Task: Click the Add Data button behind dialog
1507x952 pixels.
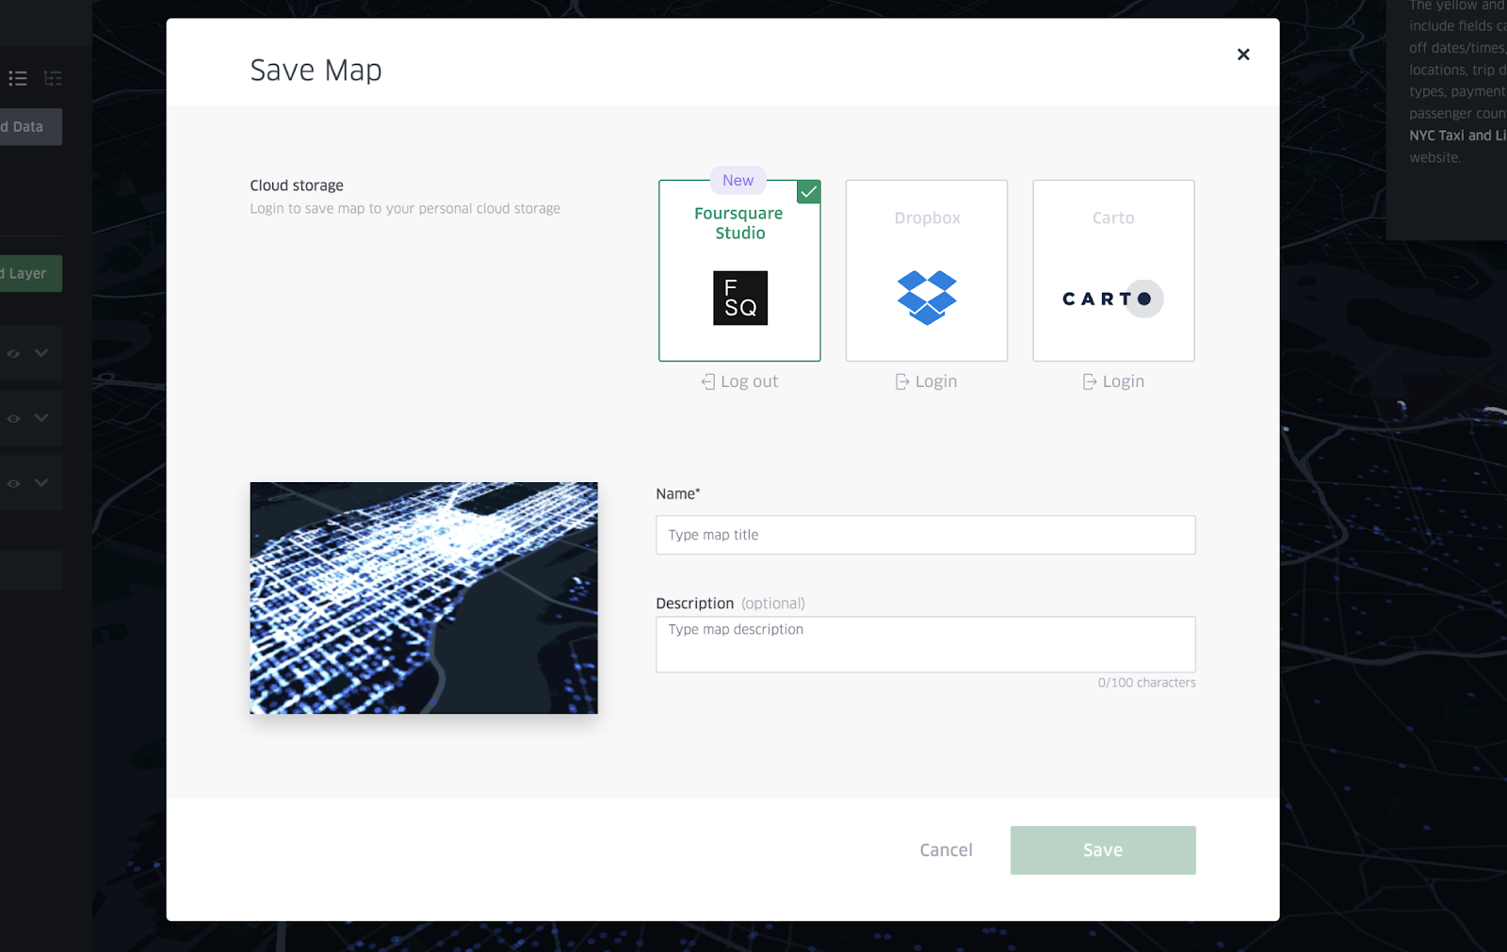Action: (30, 127)
